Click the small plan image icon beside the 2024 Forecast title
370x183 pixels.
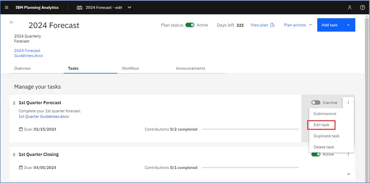[x=11, y=22]
